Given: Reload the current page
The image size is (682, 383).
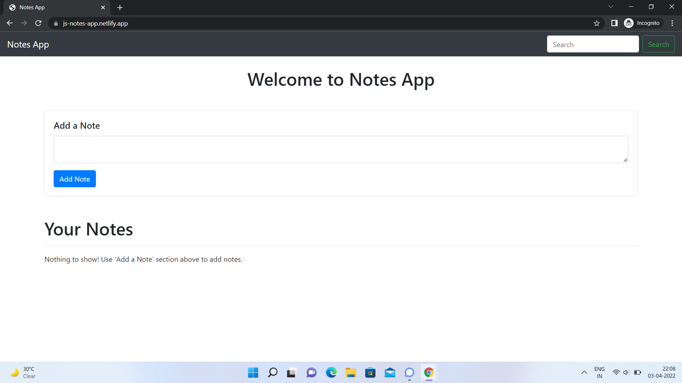Looking at the screenshot, I should (x=38, y=23).
